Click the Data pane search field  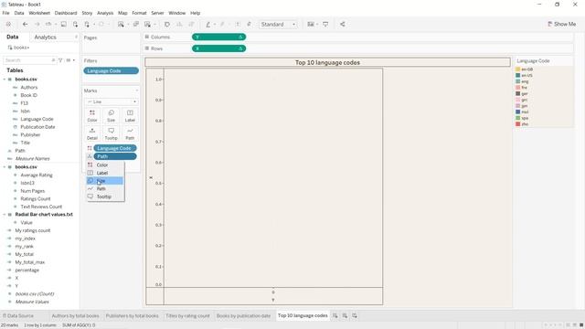click(30, 60)
